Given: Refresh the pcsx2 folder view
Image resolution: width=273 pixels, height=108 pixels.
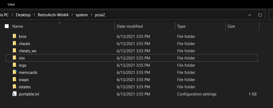Looking at the screenshot, I should 260,15.
